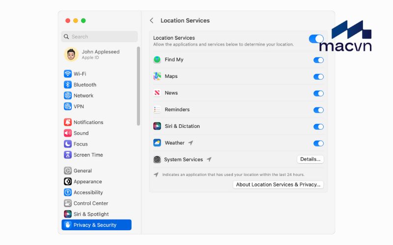Click the Network globe icon
393x245 pixels.
(x=68, y=96)
